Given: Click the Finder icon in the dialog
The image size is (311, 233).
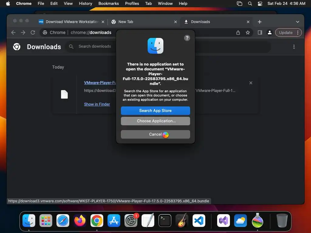Looking at the screenshot, I should click(155, 46).
